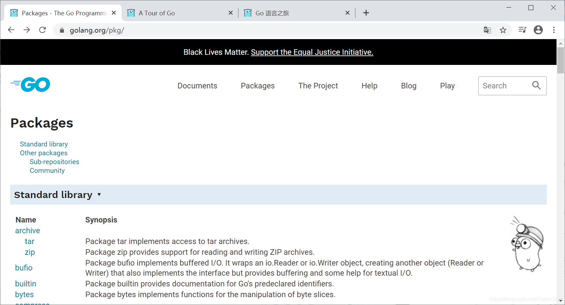Click the Go logo

30,84
